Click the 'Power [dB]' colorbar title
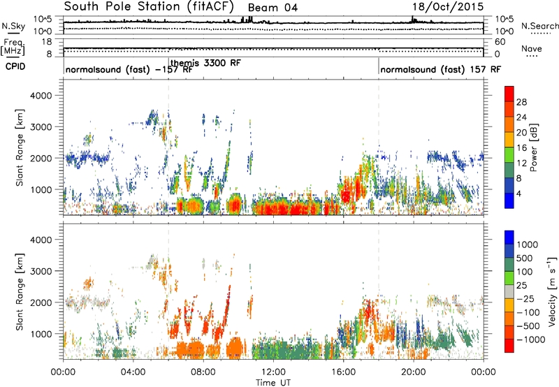 click(533, 147)
